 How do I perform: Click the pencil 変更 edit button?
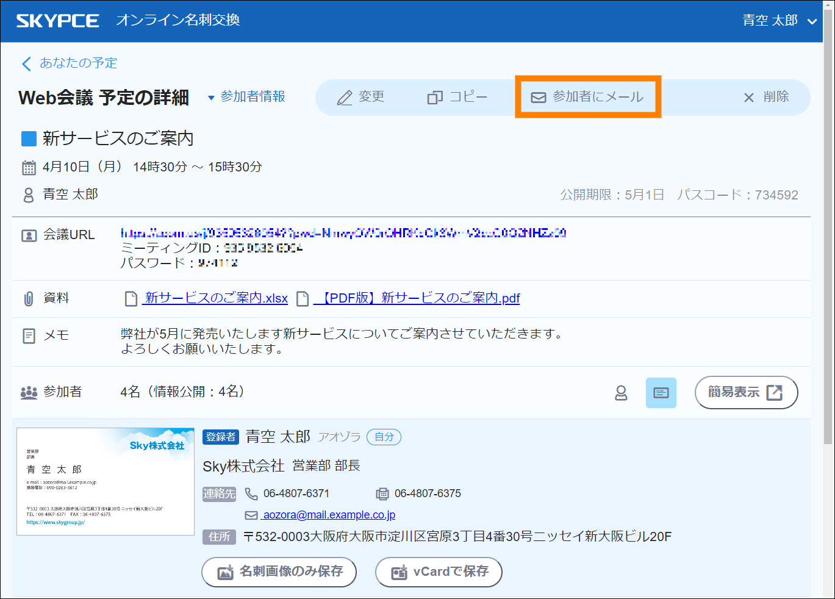coord(360,97)
